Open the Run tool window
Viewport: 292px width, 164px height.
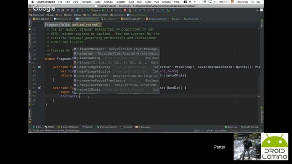(37, 127)
